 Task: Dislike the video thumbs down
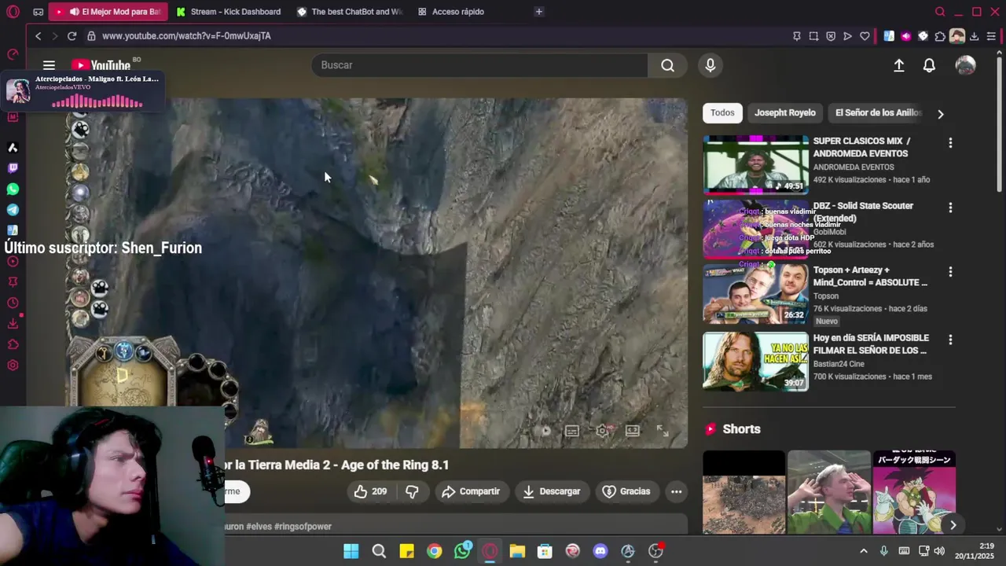[412, 491]
